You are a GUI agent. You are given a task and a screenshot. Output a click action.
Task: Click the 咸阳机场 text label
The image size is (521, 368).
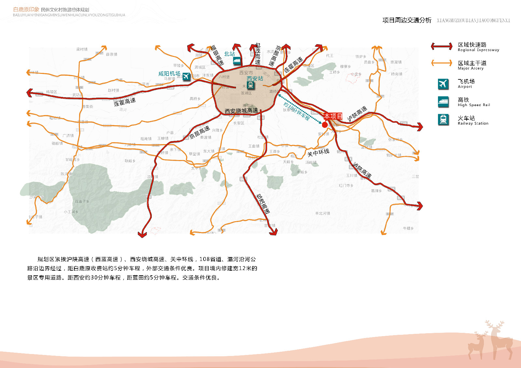tap(169, 74)
